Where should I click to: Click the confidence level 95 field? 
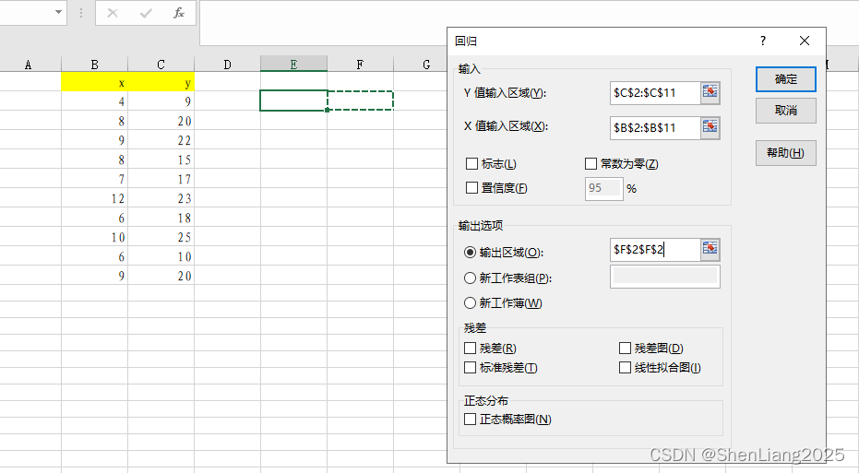(603, 188)
